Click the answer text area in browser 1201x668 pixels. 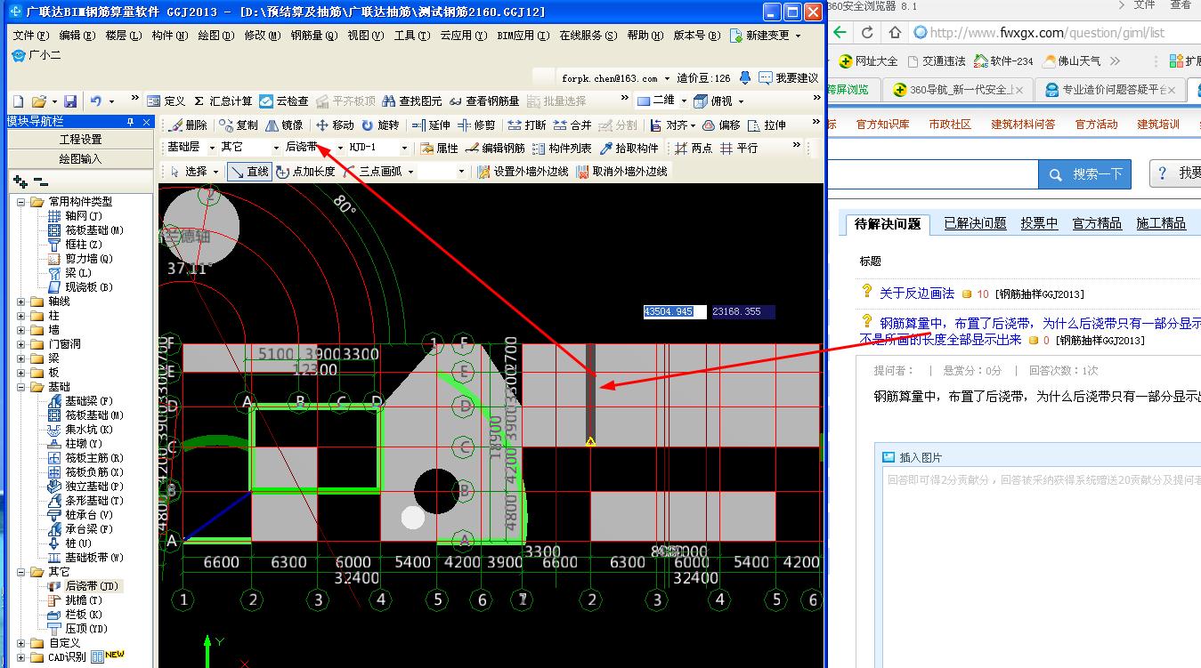click(1041, 569)
